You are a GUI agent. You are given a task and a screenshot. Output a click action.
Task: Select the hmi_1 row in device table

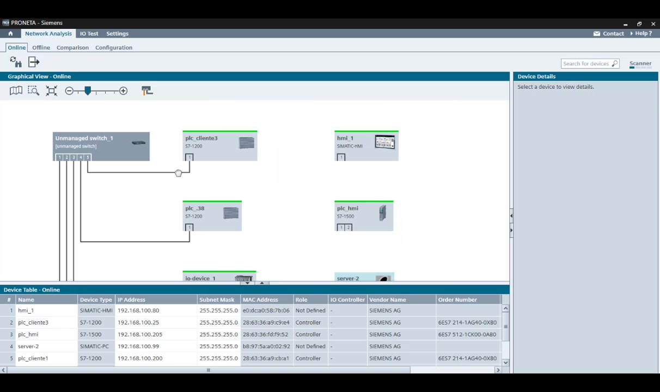tap(251, 310)
